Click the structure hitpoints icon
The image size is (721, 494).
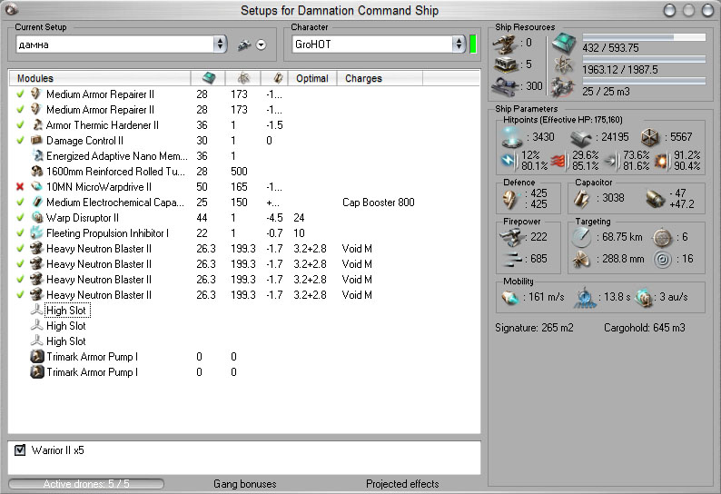[x=650, y=137]
